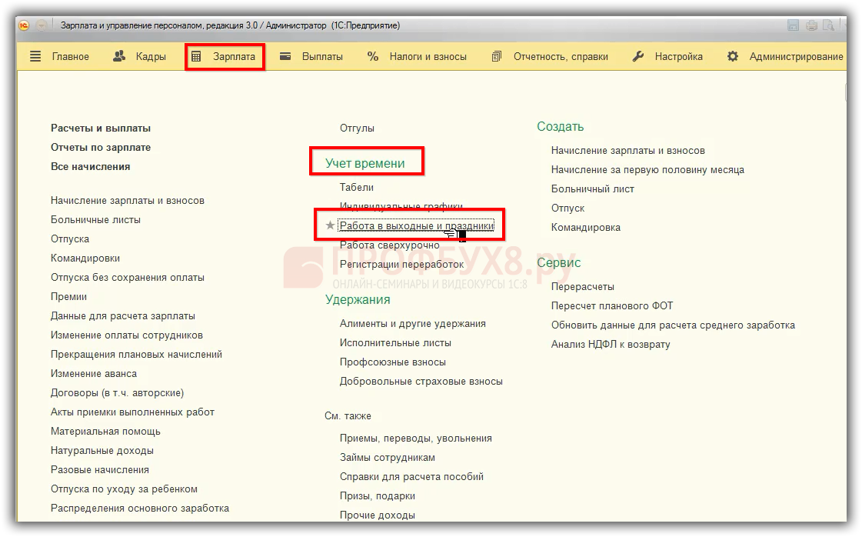
Task: Open Отчеты по зарплате section
Action: point(101,147)
